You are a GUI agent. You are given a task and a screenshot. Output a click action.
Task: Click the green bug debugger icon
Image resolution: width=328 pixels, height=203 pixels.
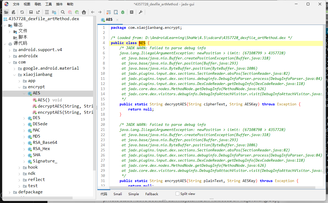pyautogui.click(x=123, y=12)
